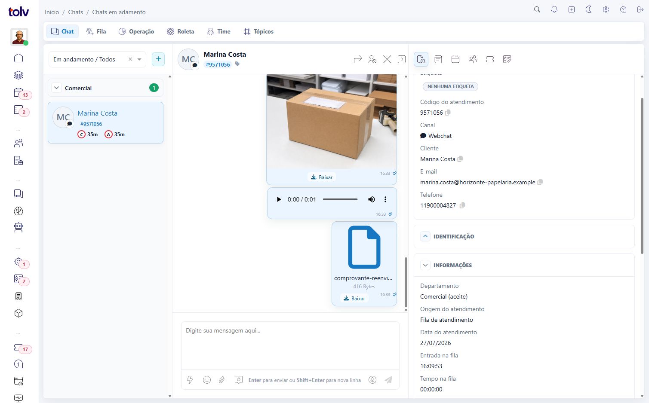
Task: Open ticket icon with badge 17
Action: point(18,348)
